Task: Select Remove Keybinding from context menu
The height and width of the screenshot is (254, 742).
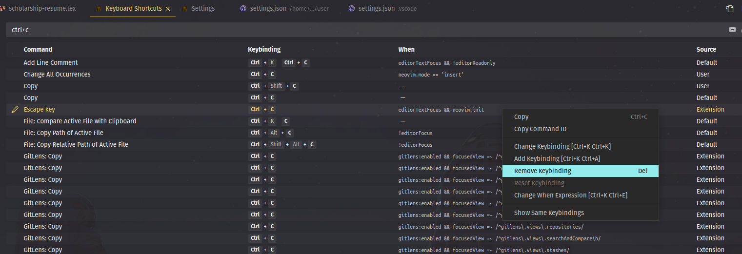Action: point(581,171)
